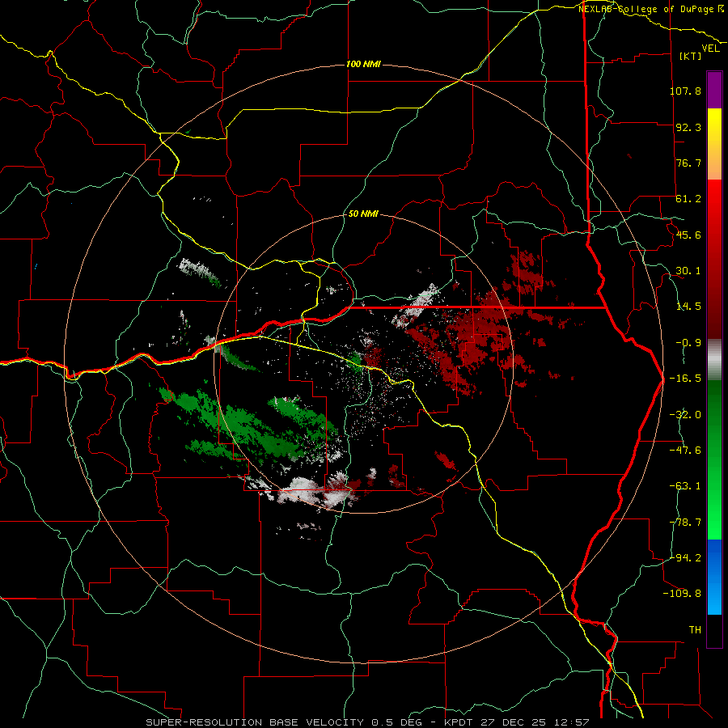This screenshot has width=728, height=728.
Task: Click the -47.6 value on the velocity scale
Action: tap(685, 451)
